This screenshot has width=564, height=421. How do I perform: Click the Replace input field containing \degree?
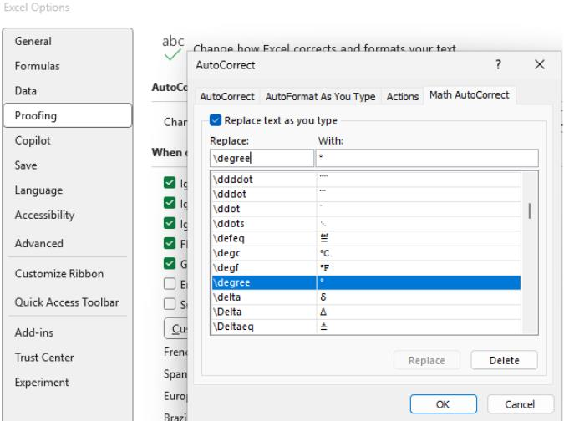coord(262,158)
